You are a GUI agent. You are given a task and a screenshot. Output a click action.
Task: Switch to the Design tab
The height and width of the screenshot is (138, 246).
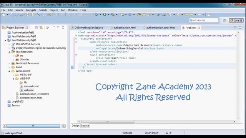coord(75,126)
